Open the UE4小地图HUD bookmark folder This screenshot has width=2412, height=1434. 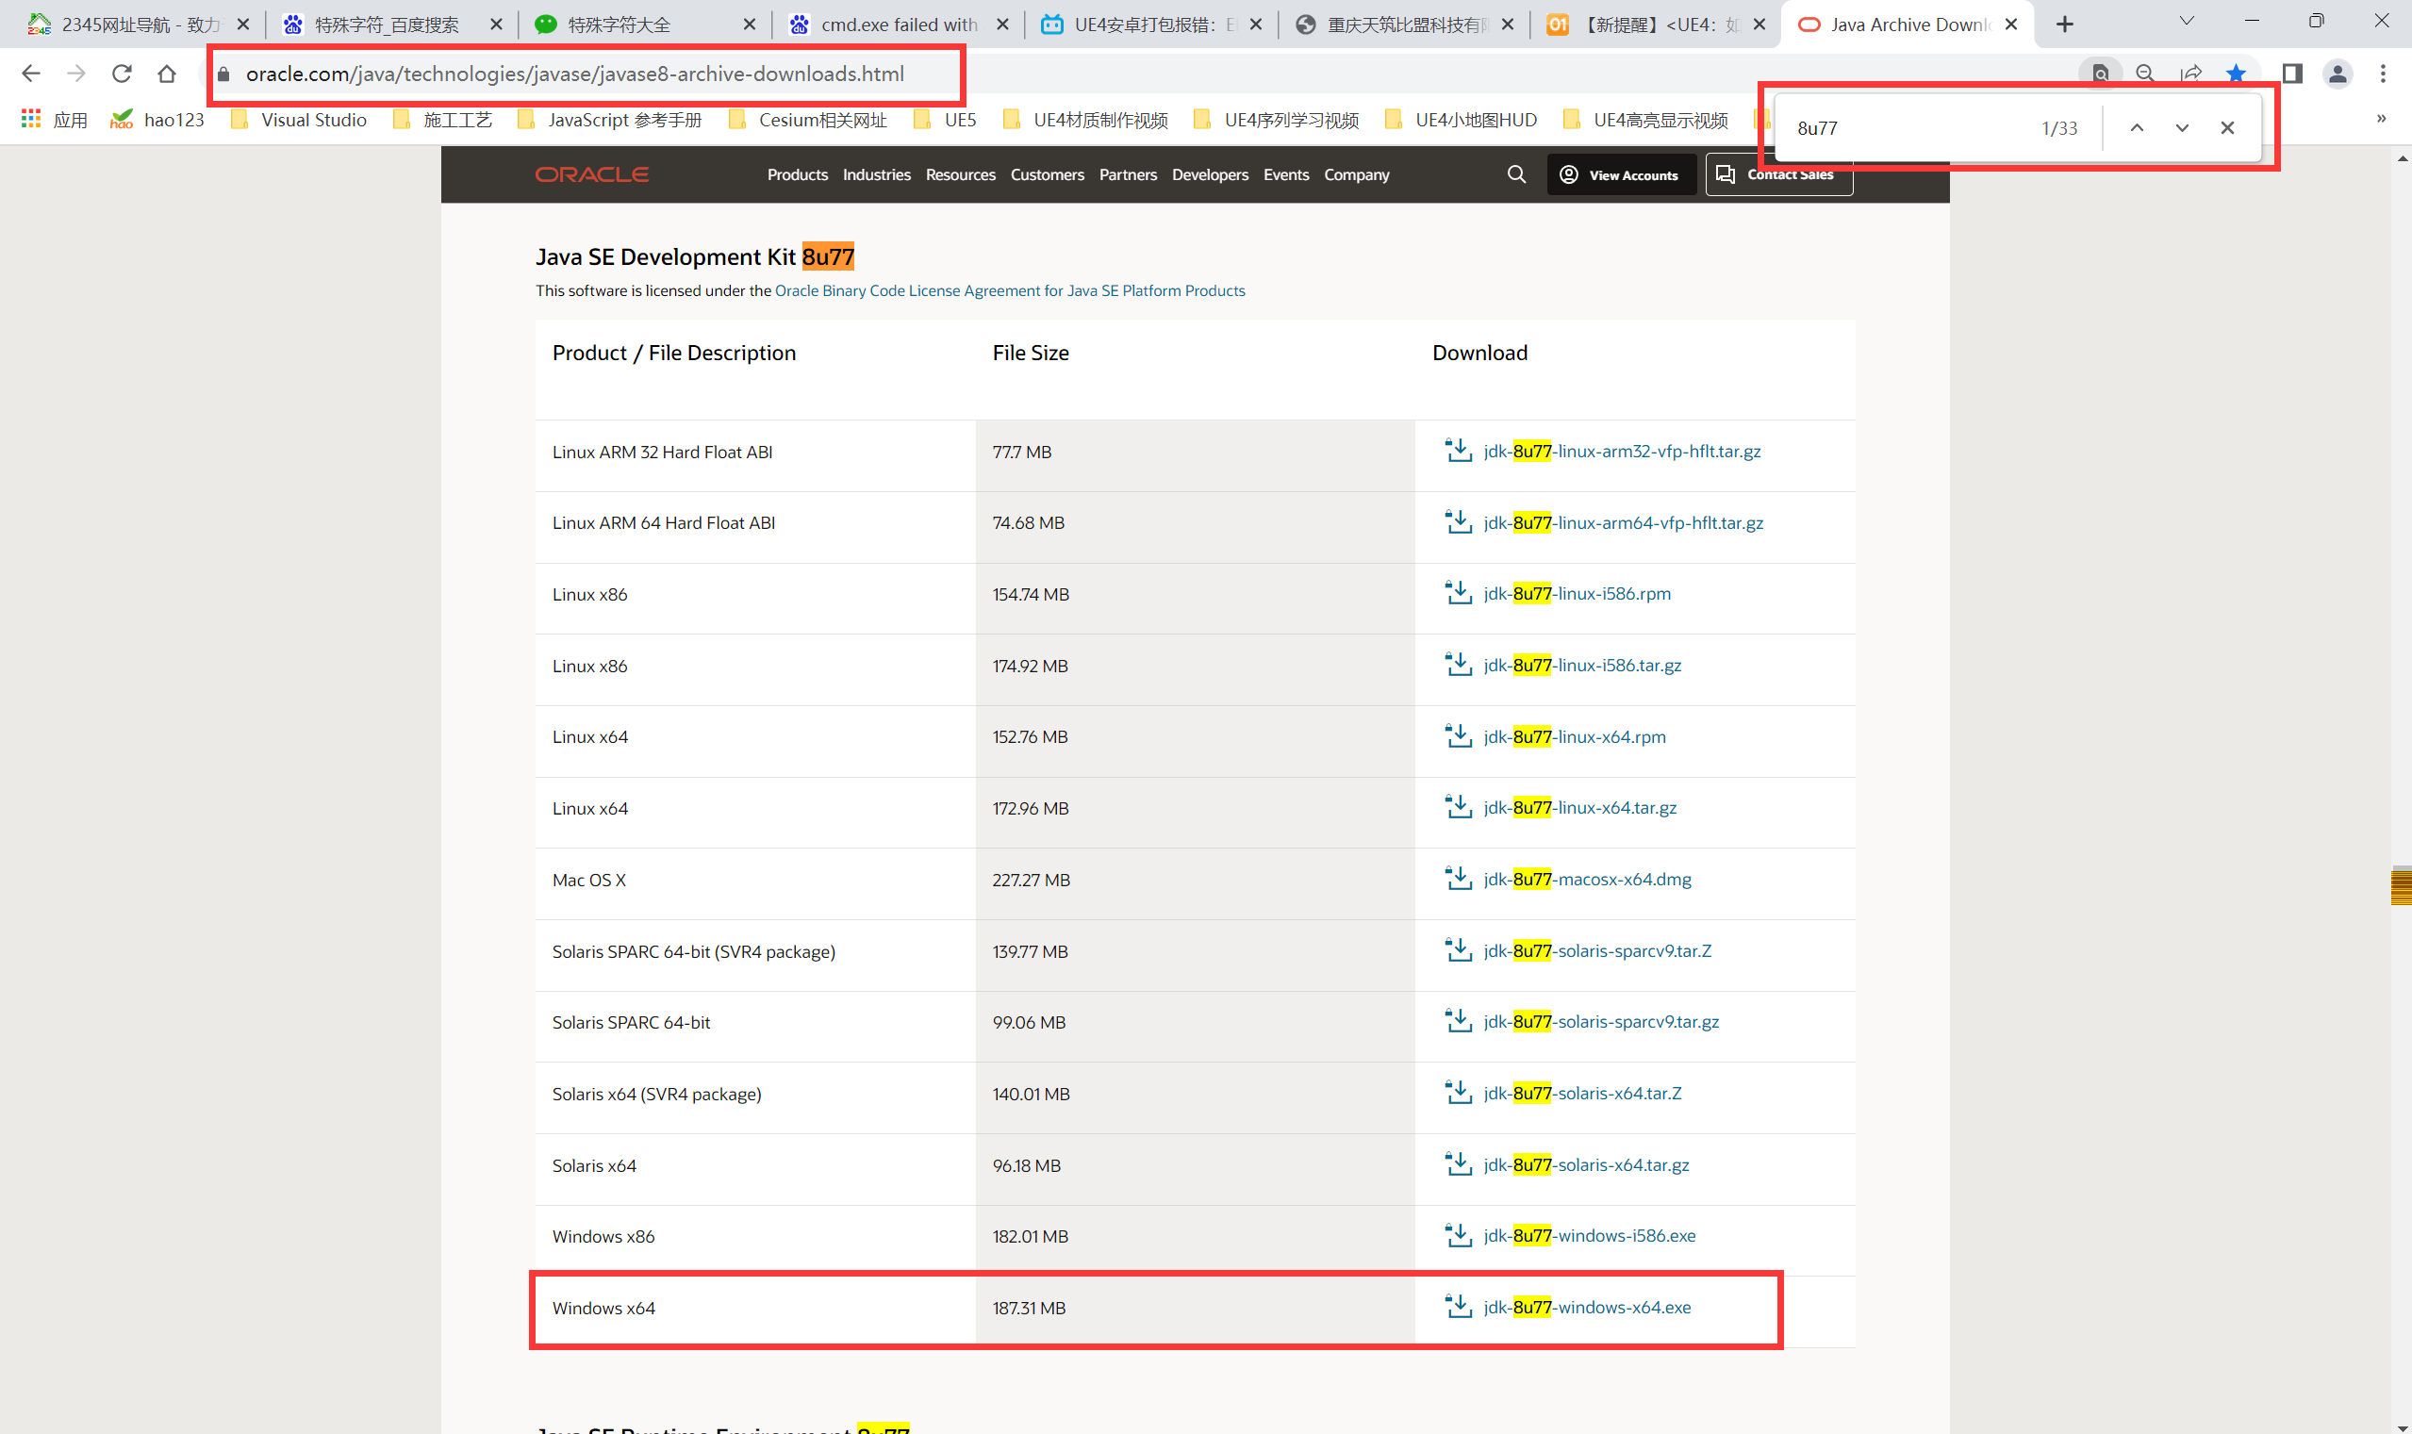point(1462,120)
